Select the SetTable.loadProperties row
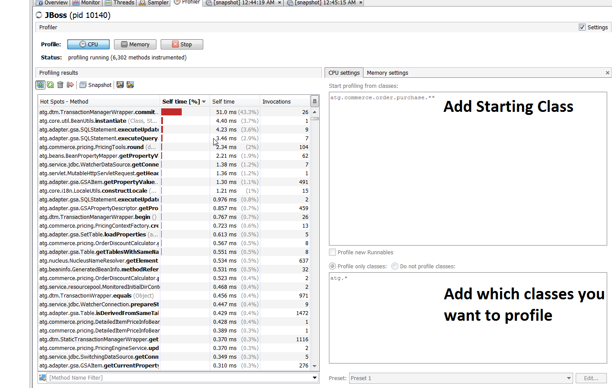This screenshot has width=612, height=388. pyautogui.click(x=174, y=234)
